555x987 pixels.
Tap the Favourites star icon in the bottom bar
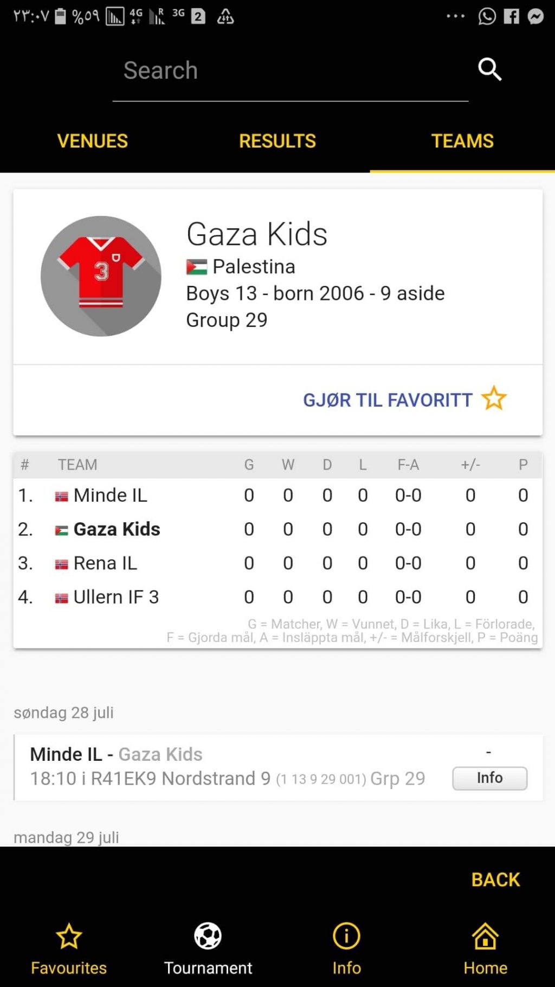pyautogui.click(x=69, y=936)
